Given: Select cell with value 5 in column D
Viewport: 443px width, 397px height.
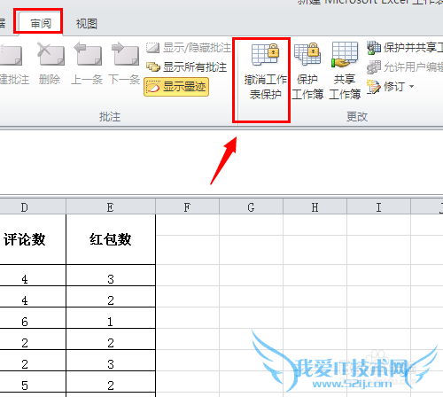Looking at the screenshot, I should (x=33, y=382).
